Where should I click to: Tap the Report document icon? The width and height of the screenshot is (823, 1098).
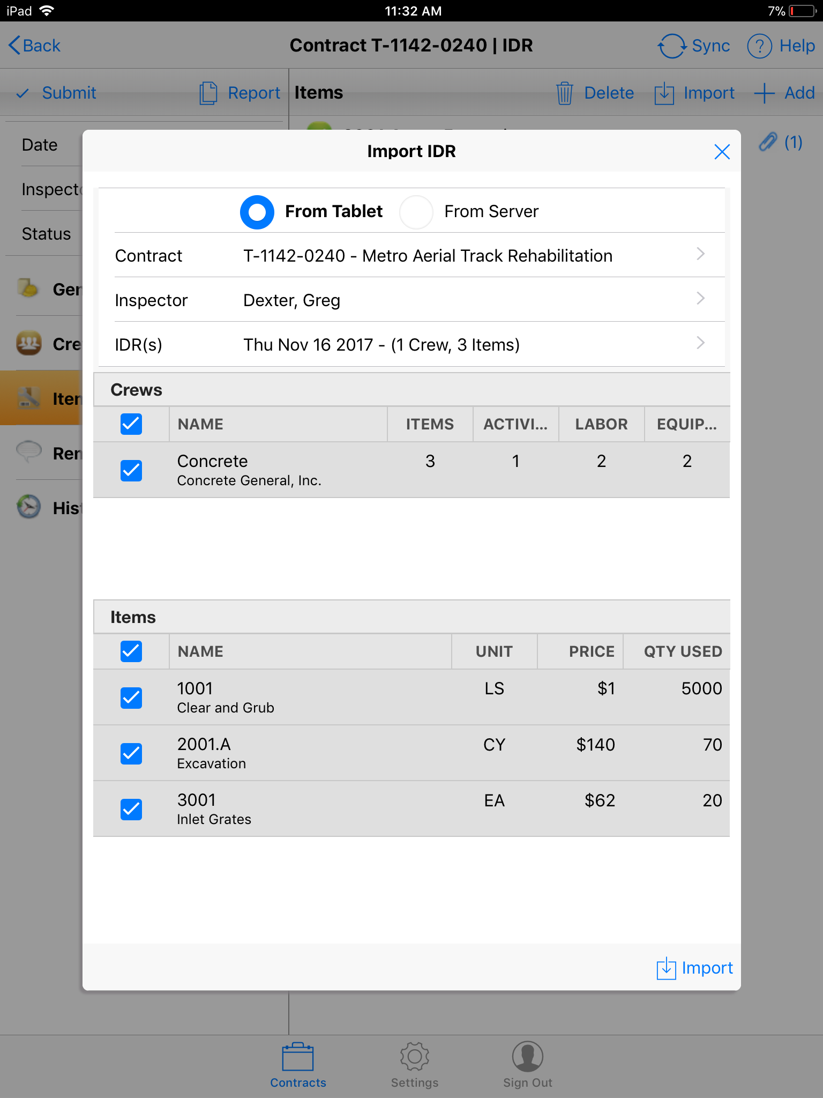[x=208, y=93]
